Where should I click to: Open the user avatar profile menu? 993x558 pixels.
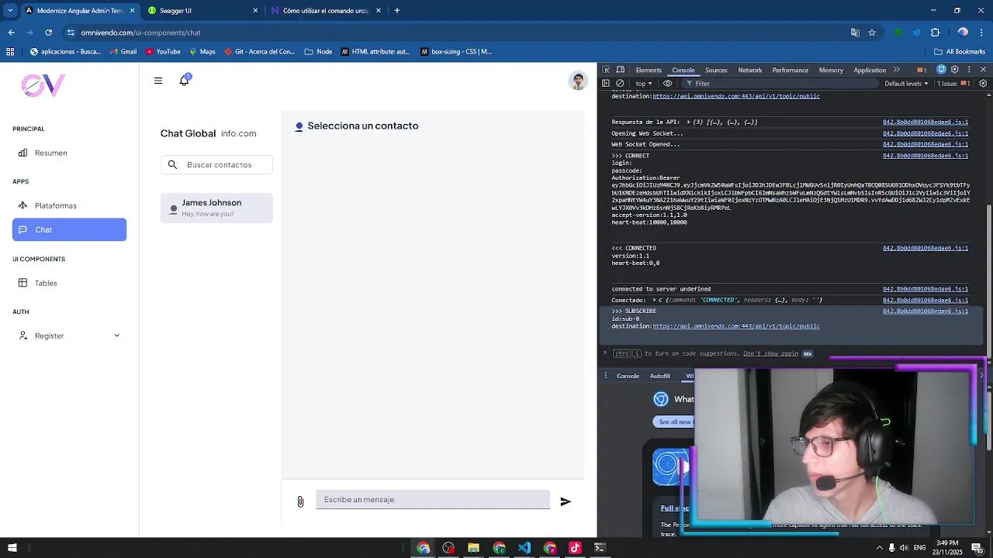click(x=578, y=81)
